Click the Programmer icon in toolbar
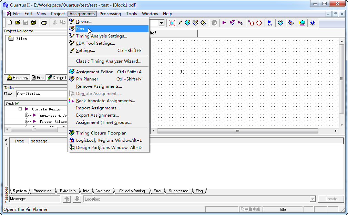The width and height of the screenshot is (348, 215). tap(291, 23)
